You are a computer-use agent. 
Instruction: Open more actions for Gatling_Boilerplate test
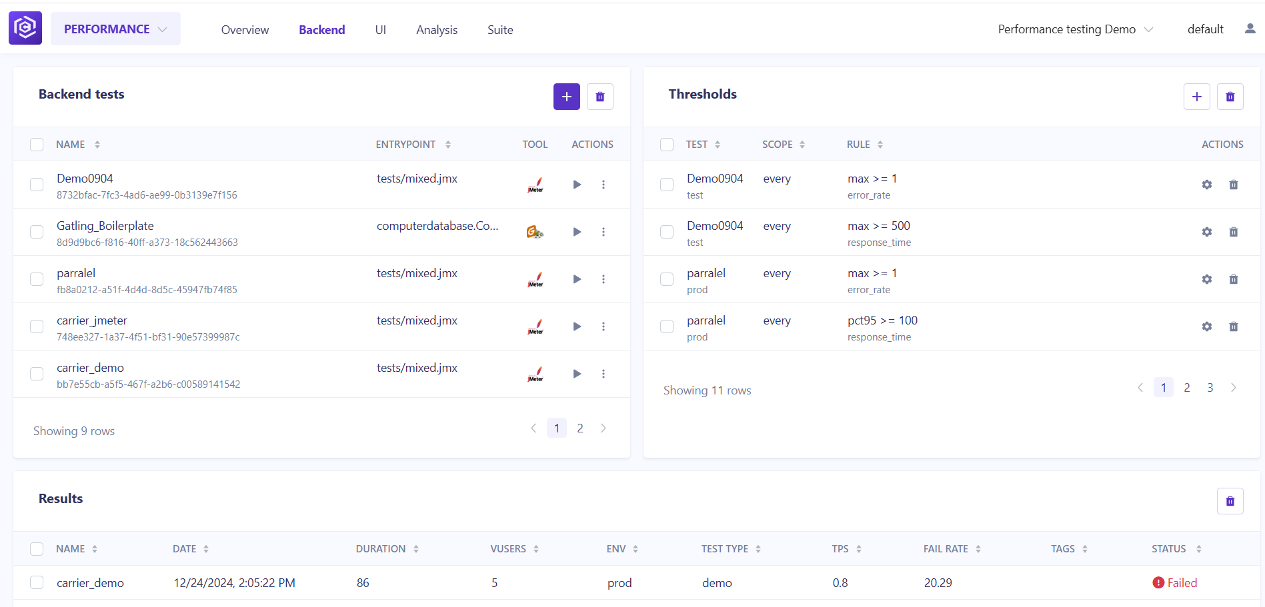click(603, 232)
